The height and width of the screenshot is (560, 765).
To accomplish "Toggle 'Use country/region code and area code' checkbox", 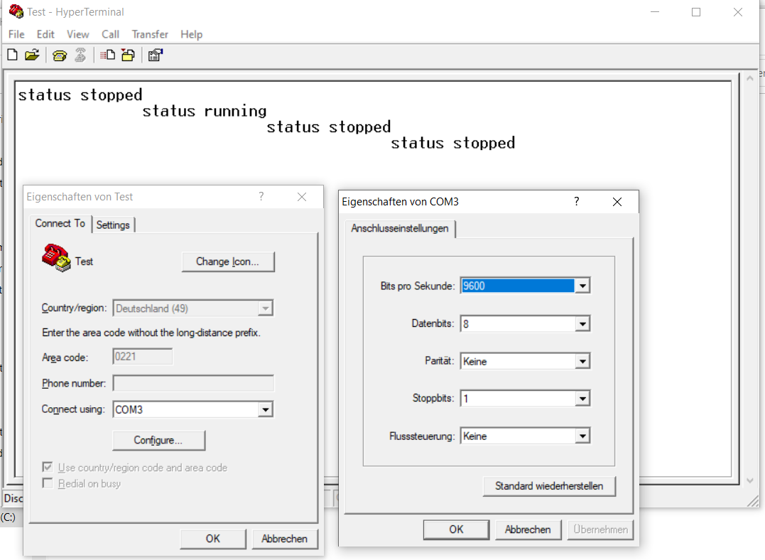I will click(48, 467).
